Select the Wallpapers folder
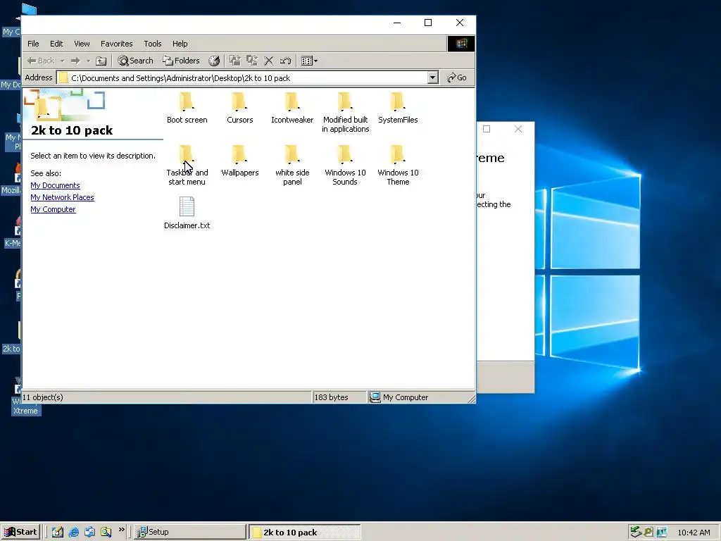Image resolution: width=721 pixels, height=541 pixels. point(239,161)
